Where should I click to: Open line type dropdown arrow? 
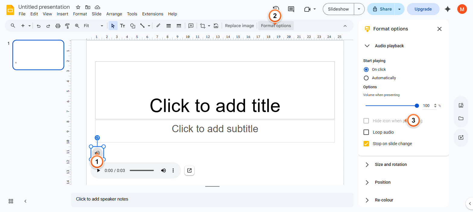tap(149, 26)
